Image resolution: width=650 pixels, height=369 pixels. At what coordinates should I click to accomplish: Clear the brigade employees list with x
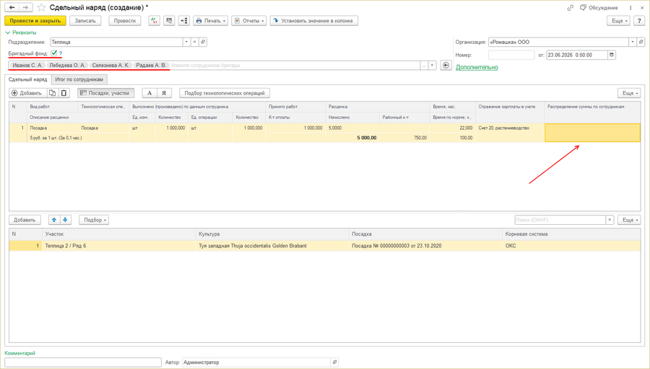click(432, 66)
